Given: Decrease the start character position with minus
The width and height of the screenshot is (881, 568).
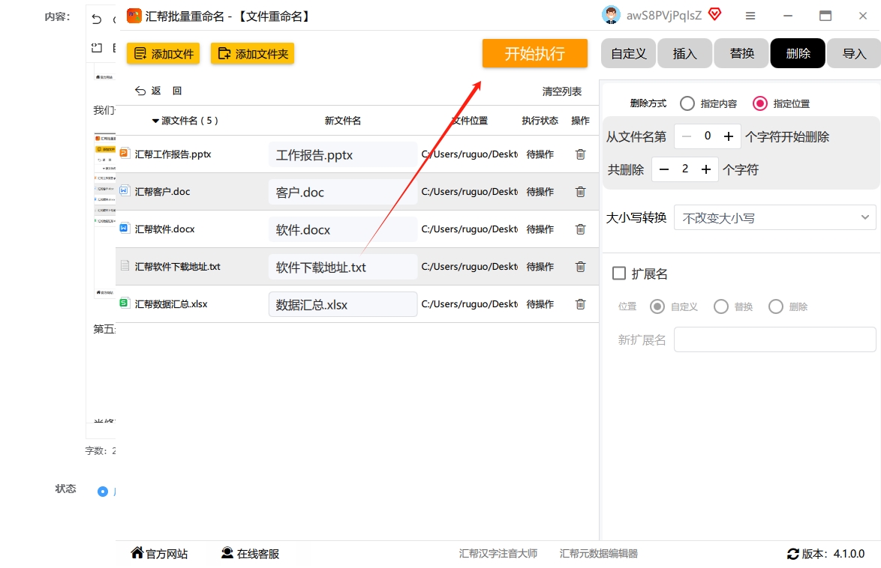Looking at the screenshot, I should [687, 136].
